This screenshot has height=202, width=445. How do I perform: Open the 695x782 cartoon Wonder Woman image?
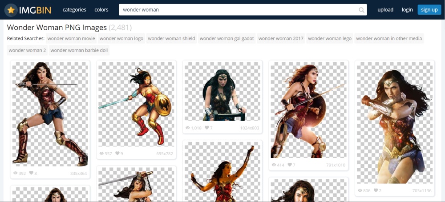tap(136, 104)
